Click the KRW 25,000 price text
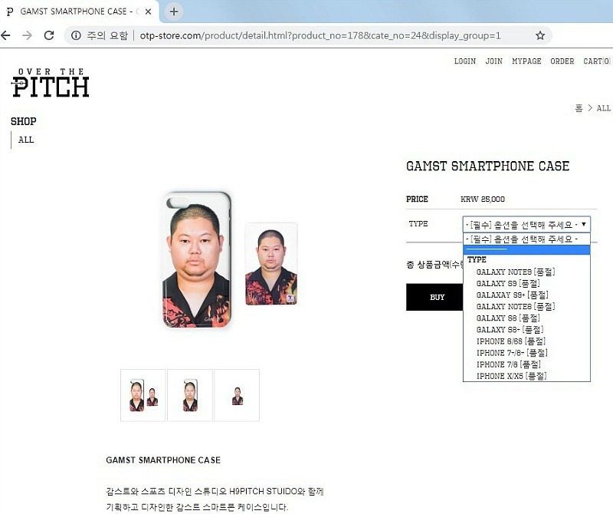Image resolution: width=613 pixels, height=514 pixels. tap(483, 199)
